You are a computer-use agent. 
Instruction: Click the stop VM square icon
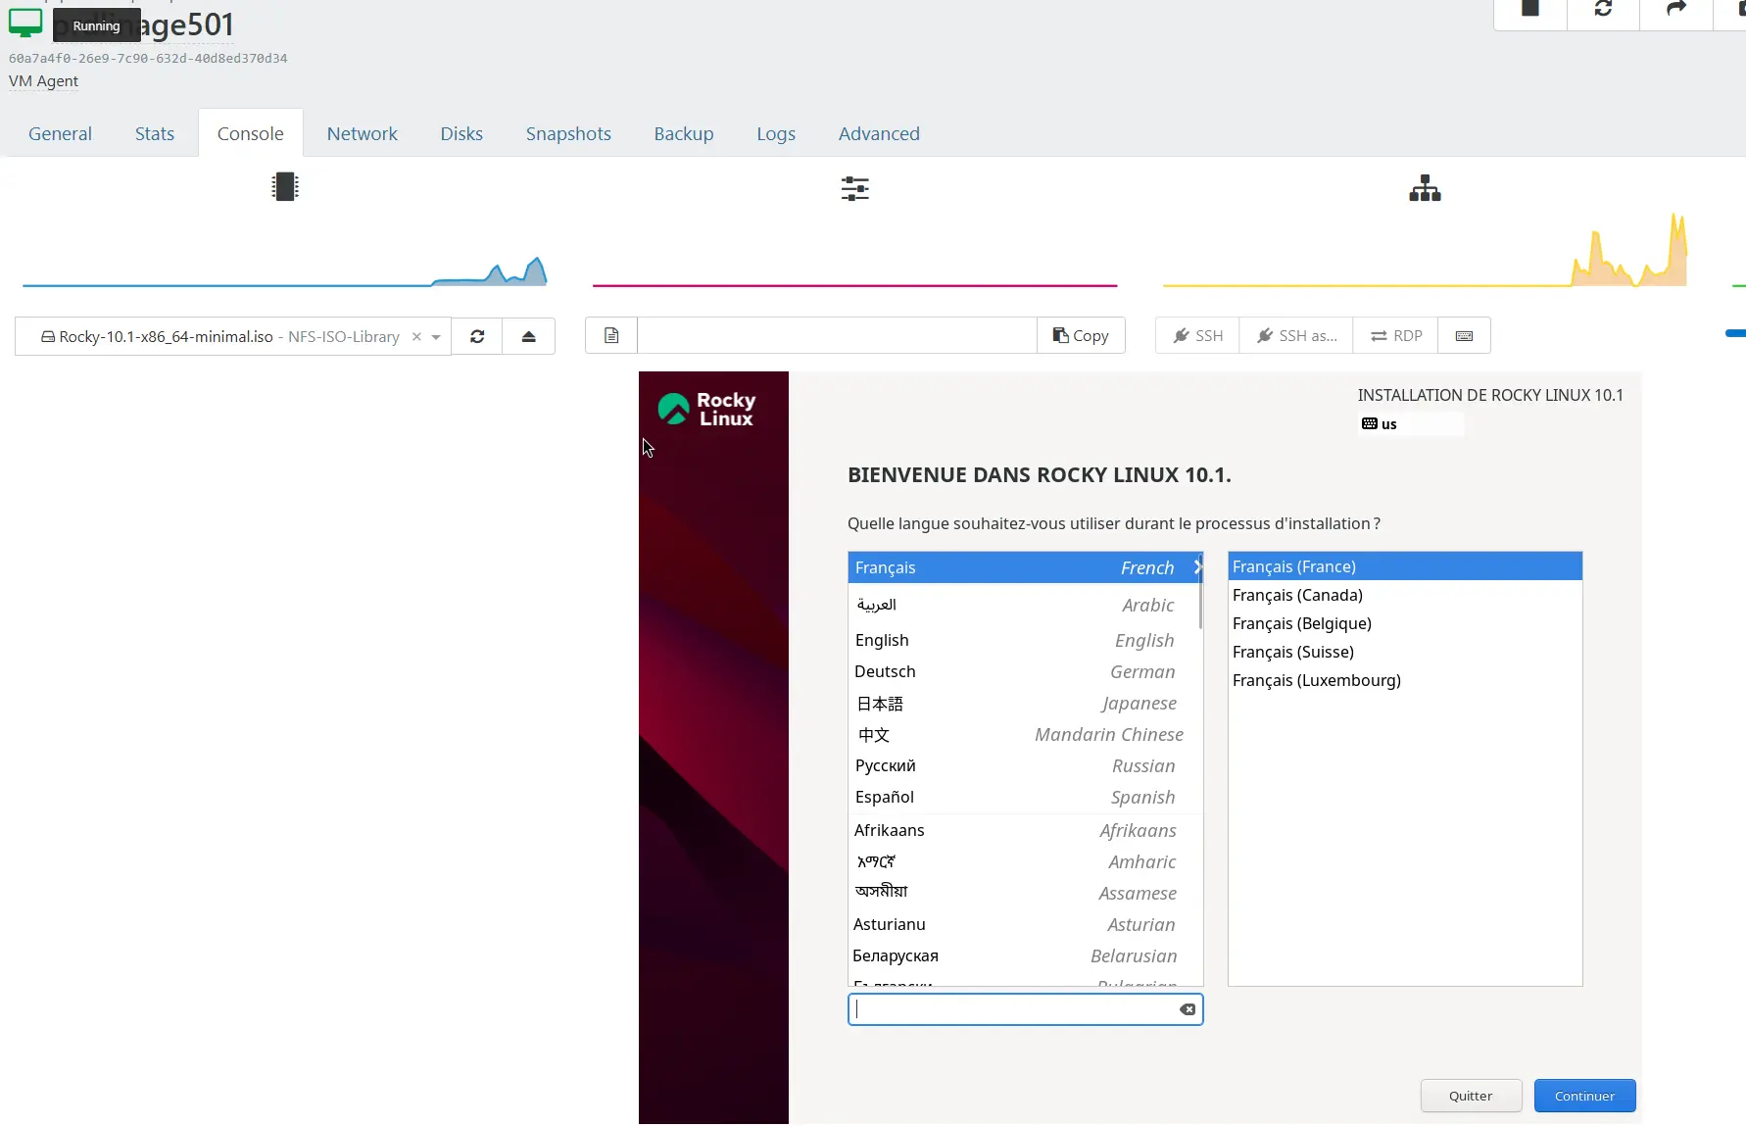1529,9
